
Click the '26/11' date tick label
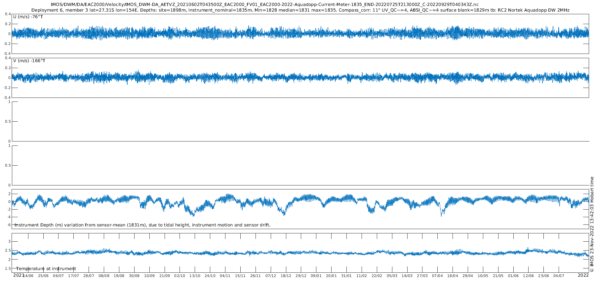pos(256,276)
